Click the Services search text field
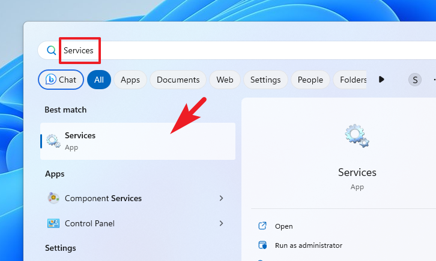The height and width of the screenshot is (261, 436). click(237, 50)
